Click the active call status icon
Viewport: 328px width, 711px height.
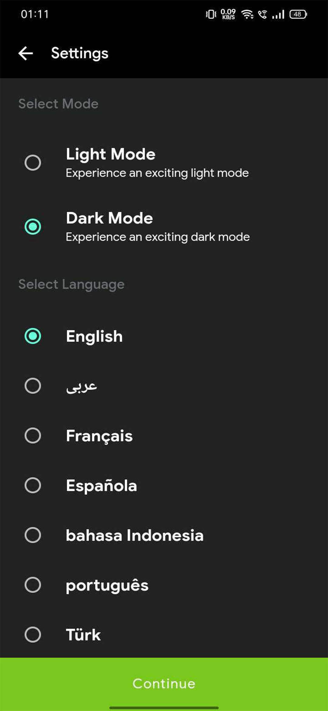[264, 14]
